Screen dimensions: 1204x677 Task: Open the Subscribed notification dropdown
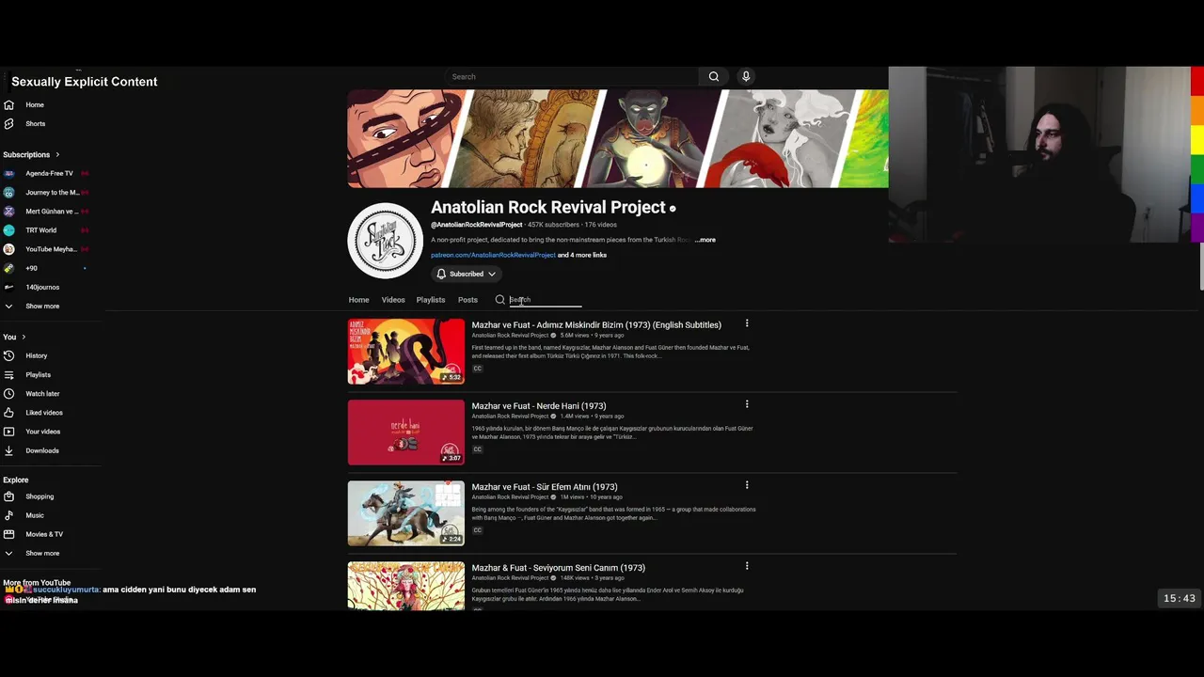[x=466, y=274]
